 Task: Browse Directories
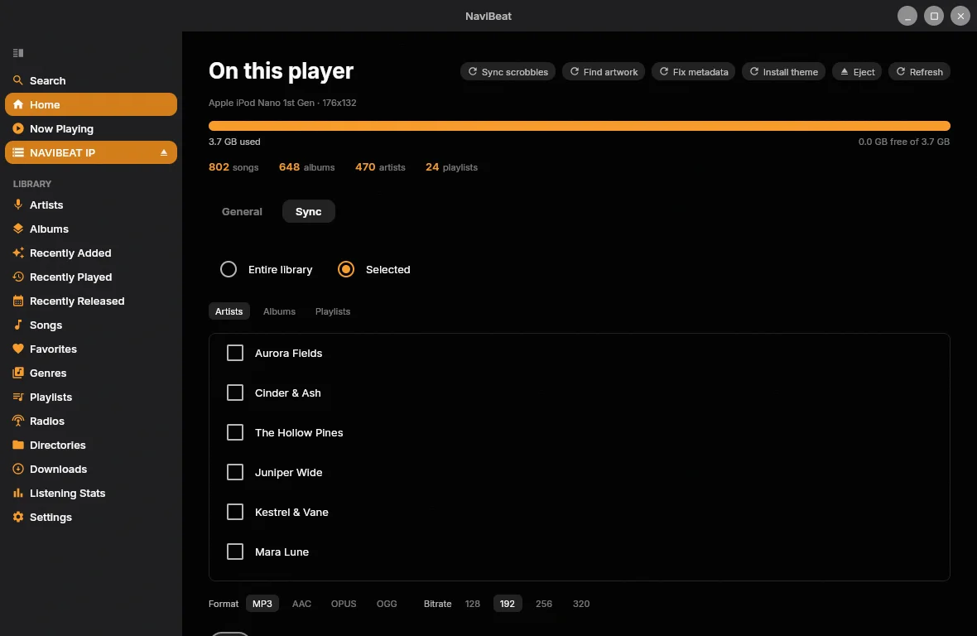(x=91, y=445)
